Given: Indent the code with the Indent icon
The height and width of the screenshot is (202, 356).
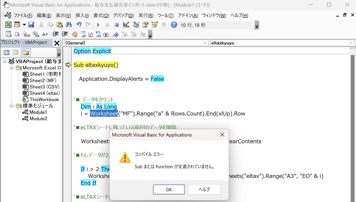Looking at the screenshot, I should tap(55, 34).
